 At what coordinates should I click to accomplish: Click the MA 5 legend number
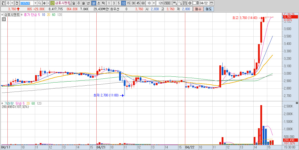(x=39, y=15)
